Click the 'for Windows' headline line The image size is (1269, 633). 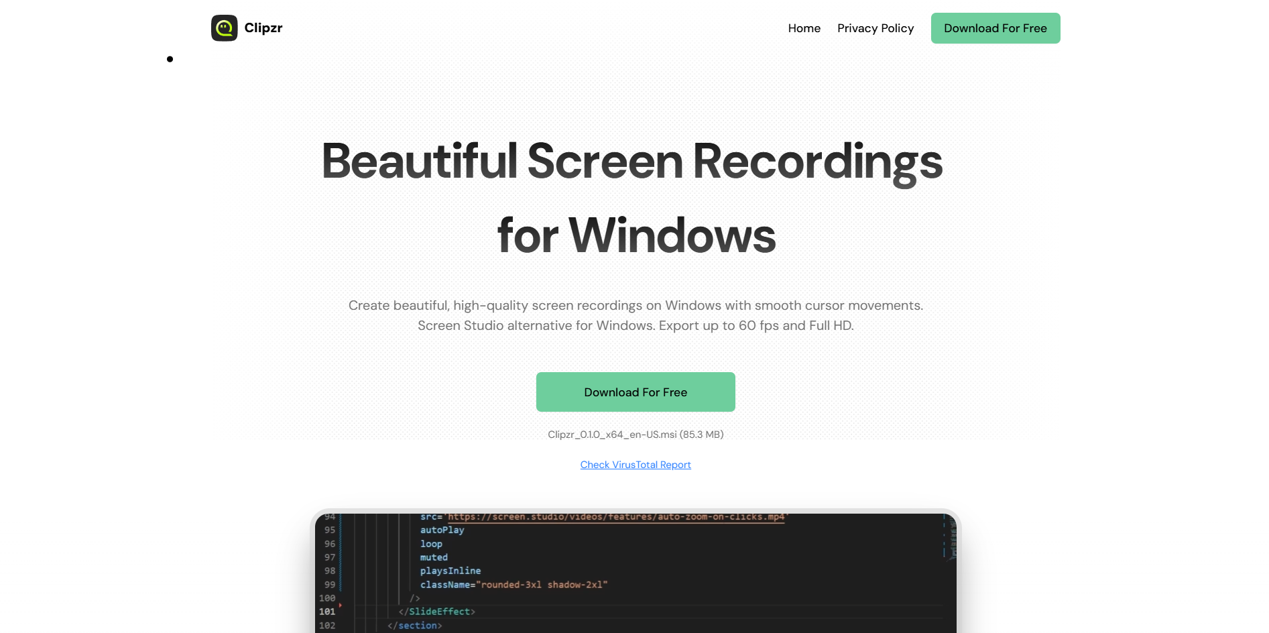[x=636, y=236]
